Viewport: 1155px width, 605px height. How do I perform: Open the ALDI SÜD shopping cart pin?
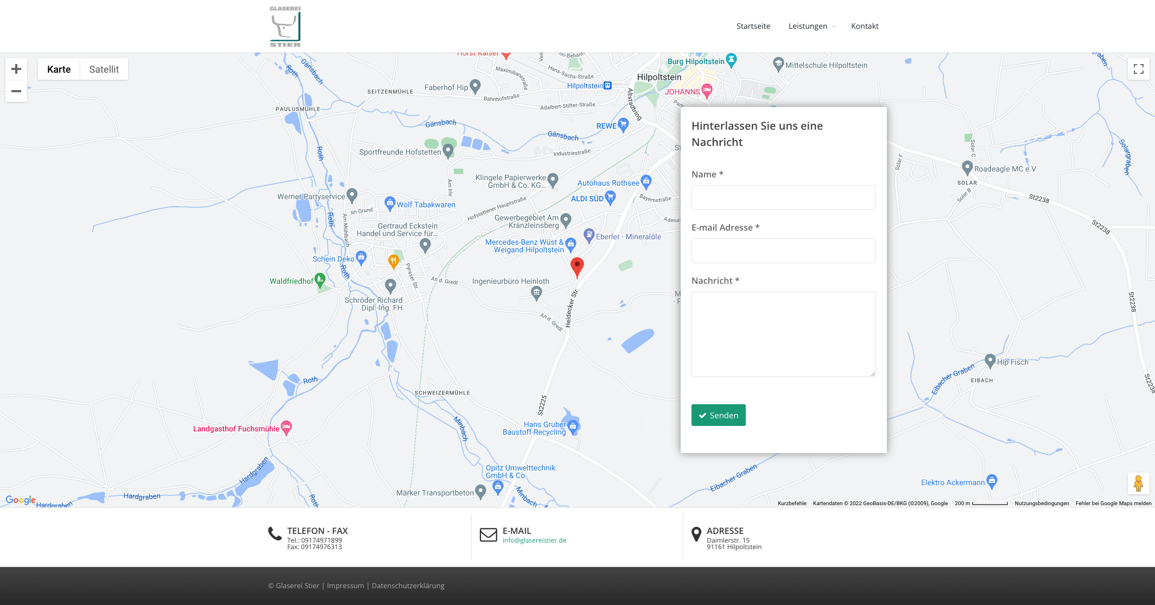pos(610,198)
